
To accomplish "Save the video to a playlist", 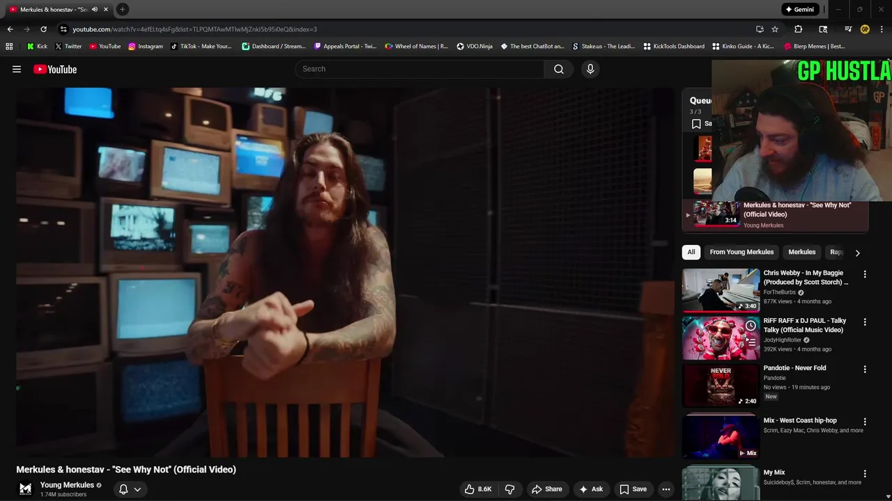I will click(633, 489).
